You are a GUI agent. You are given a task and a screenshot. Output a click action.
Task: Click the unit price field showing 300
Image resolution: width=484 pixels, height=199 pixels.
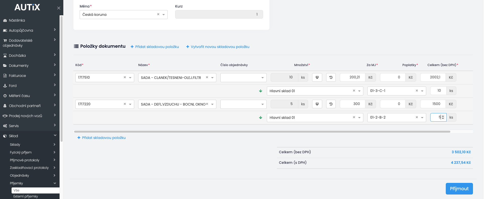tap(352, 104)
